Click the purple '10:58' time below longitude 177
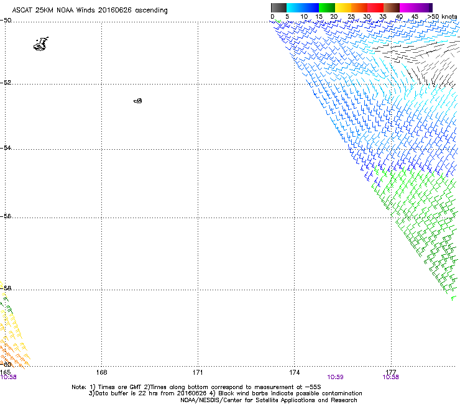460x404 pixels. [x=390, y=377]
